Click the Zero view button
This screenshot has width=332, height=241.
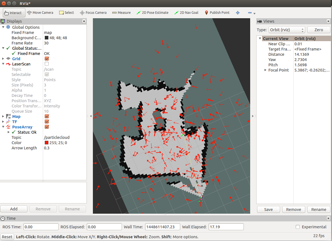[x=319, y=30]
